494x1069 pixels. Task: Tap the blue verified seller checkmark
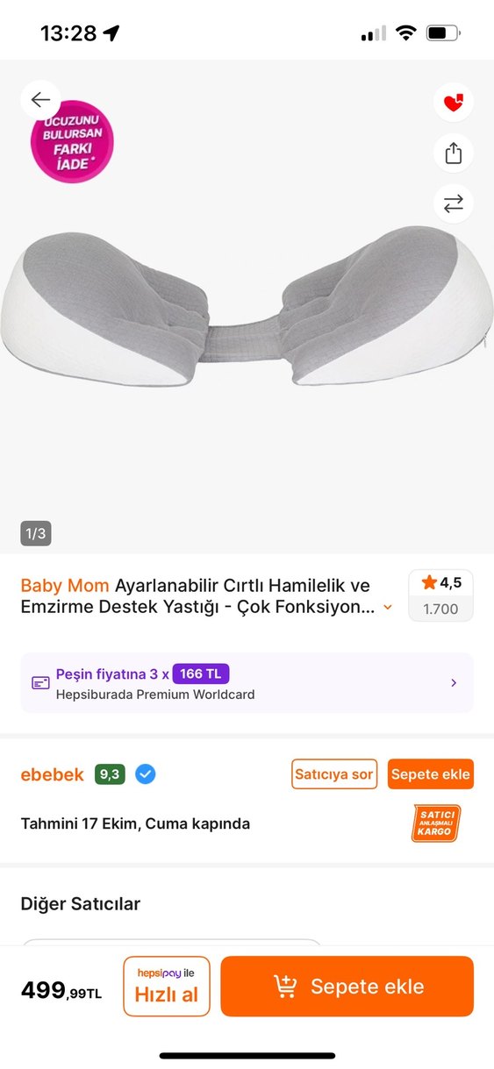146,774
